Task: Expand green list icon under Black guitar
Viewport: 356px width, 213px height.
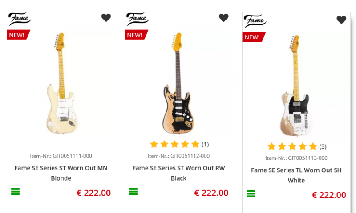Action: (133, 192)
